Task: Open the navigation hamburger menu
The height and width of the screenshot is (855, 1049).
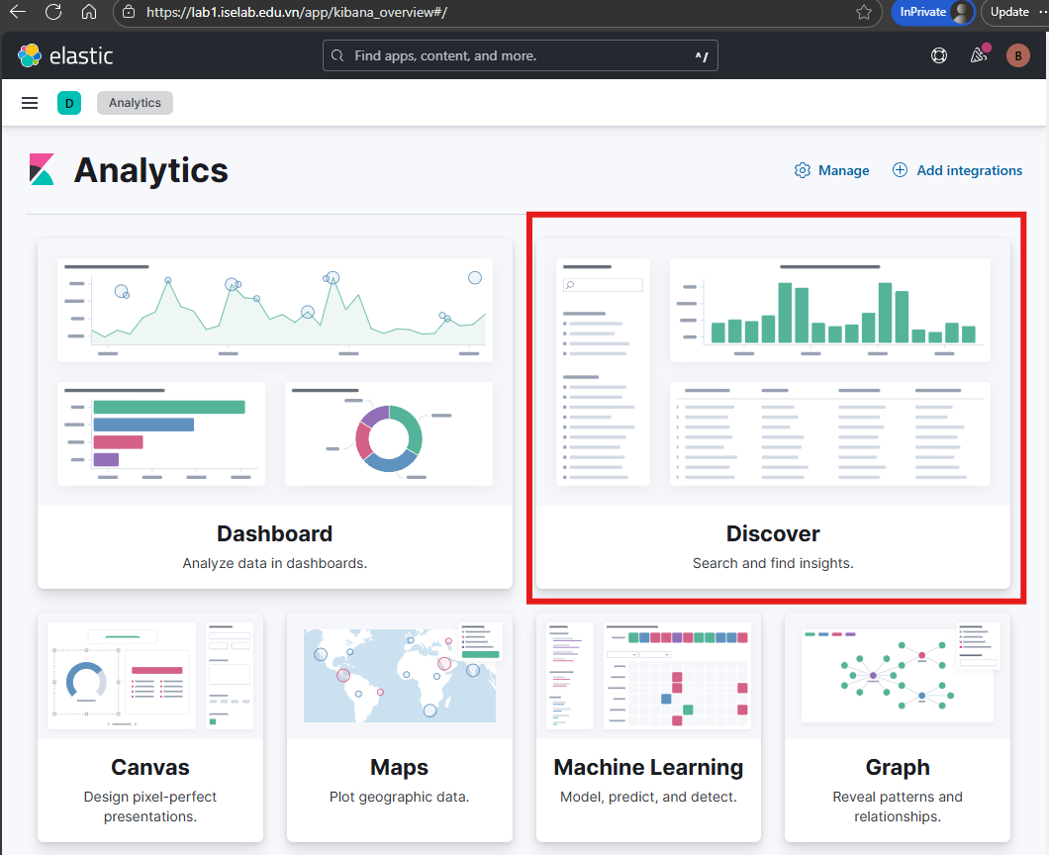Action: (x=29, y=103)
